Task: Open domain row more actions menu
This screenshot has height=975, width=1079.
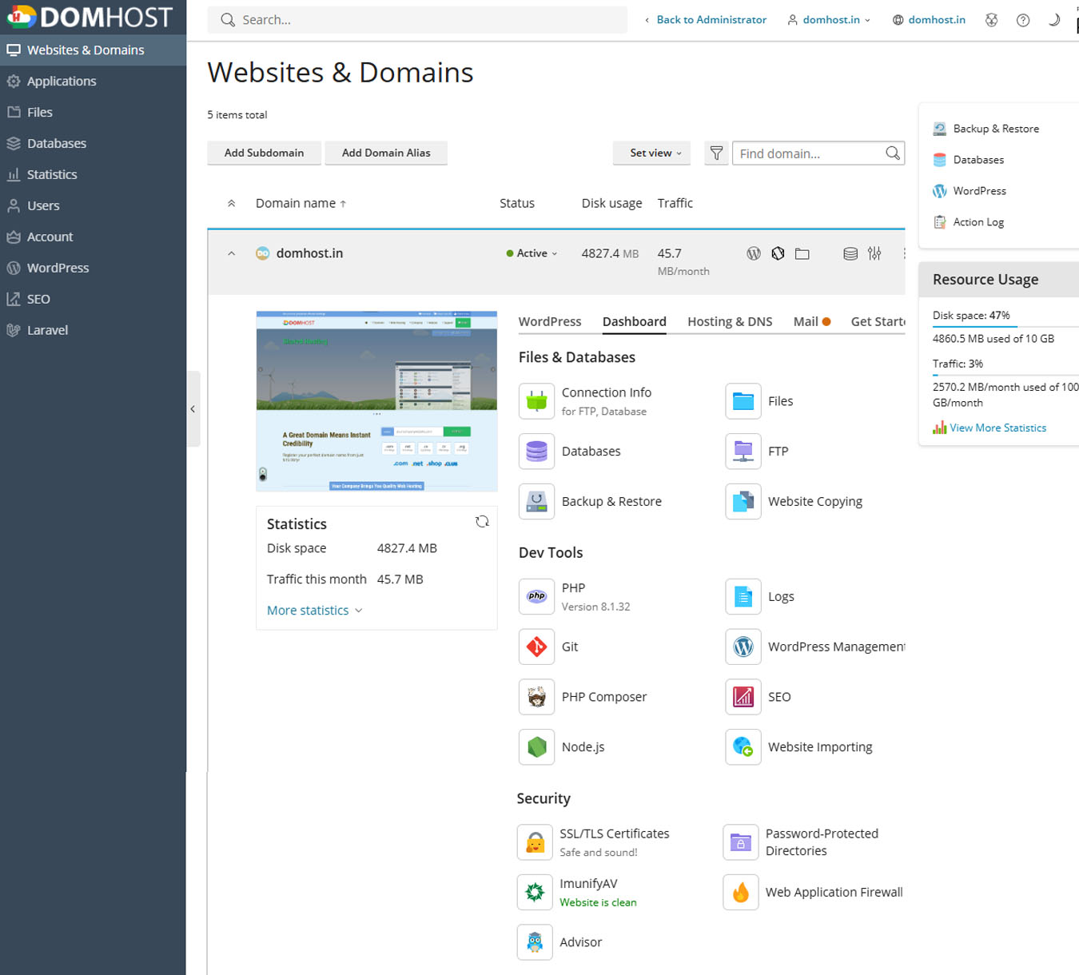Action: tap(903, 253)
